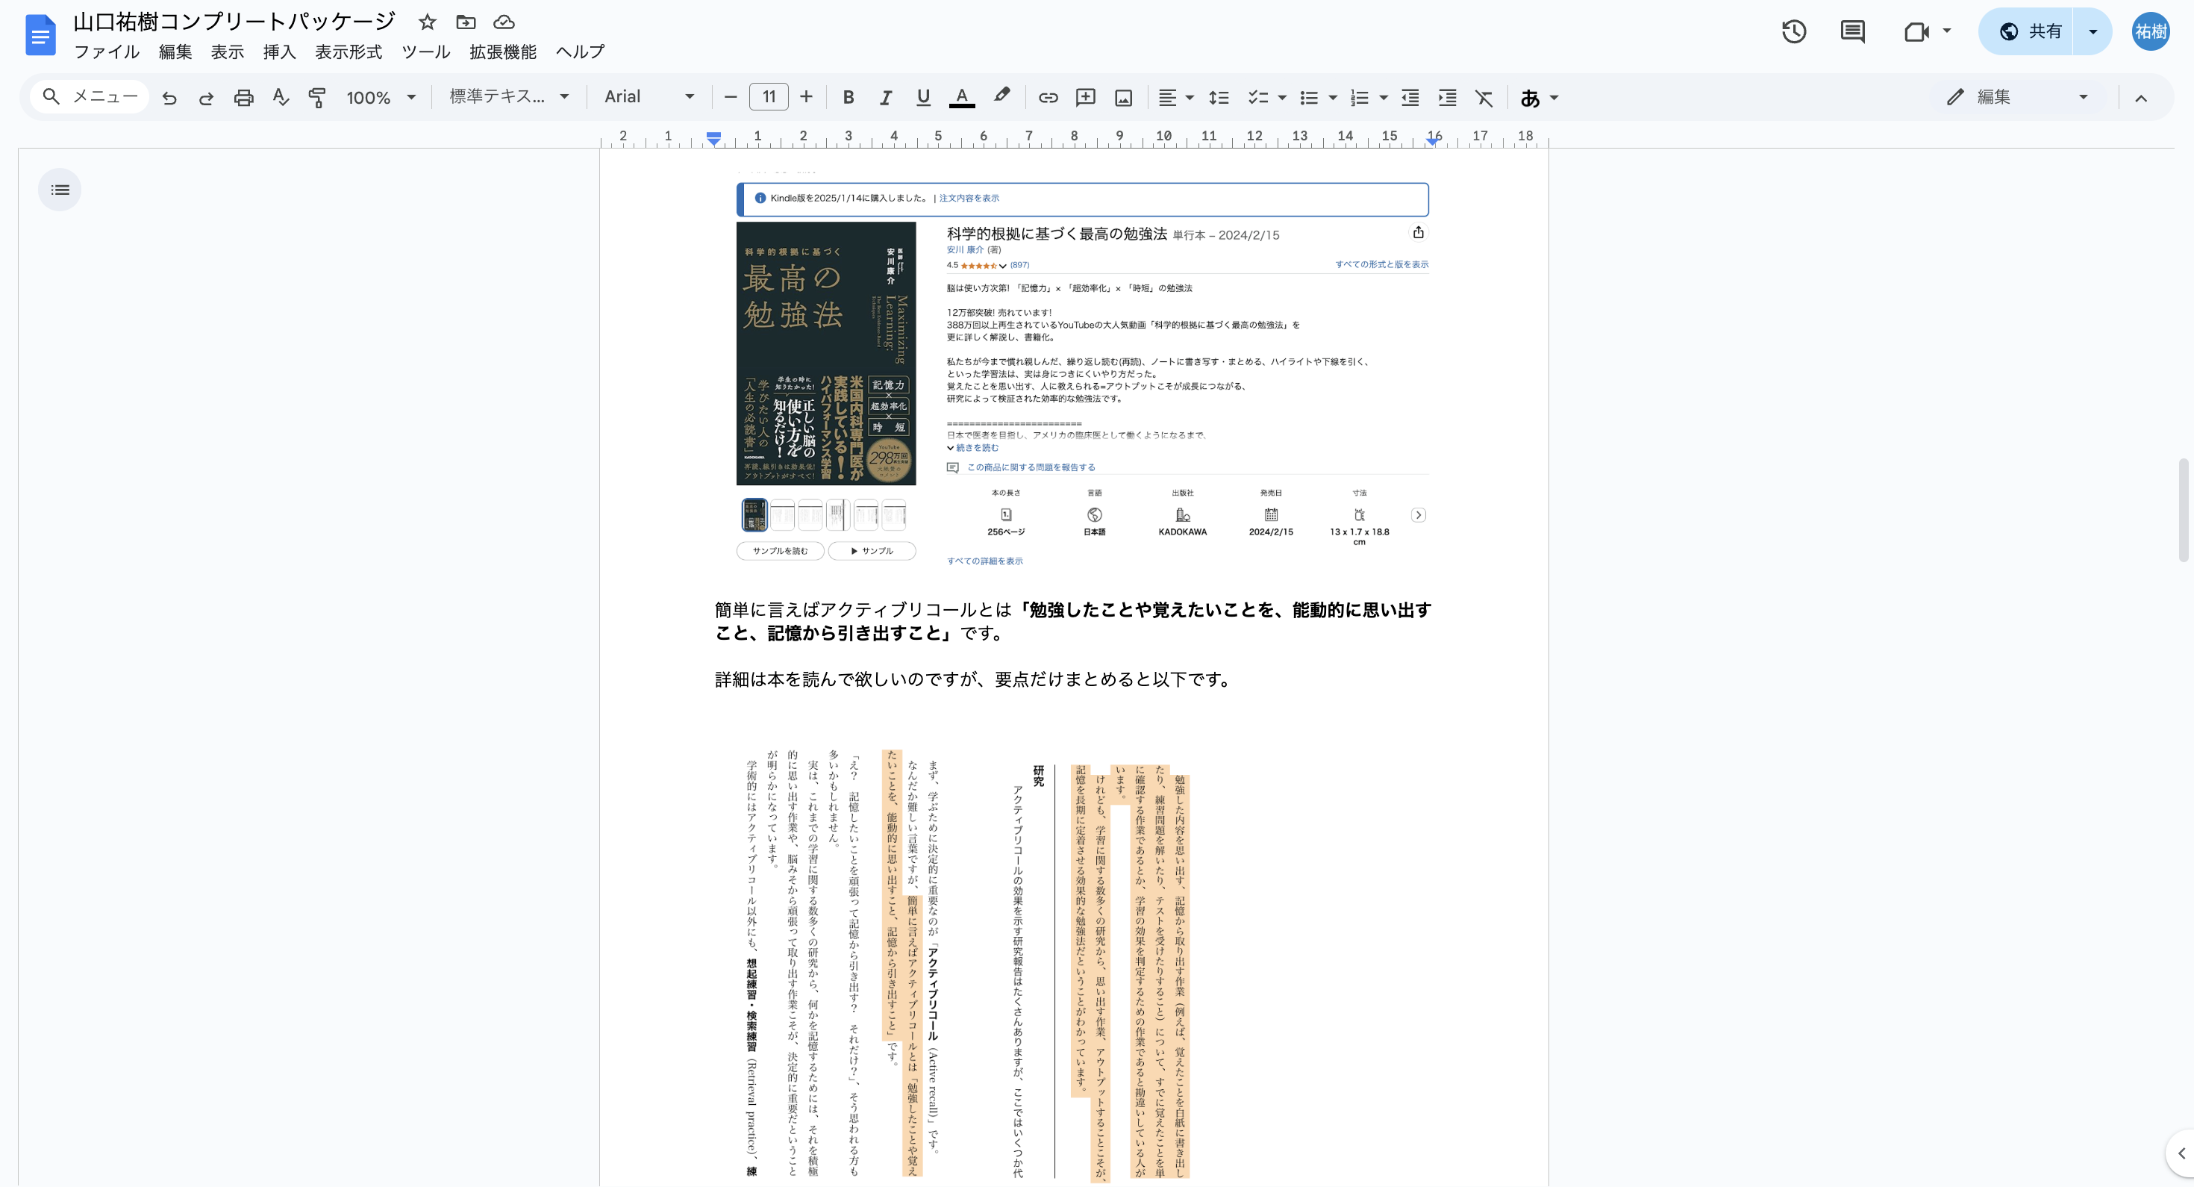
Task: Show document outline icon
Action: pyautogui.click(x=60, y=189)
